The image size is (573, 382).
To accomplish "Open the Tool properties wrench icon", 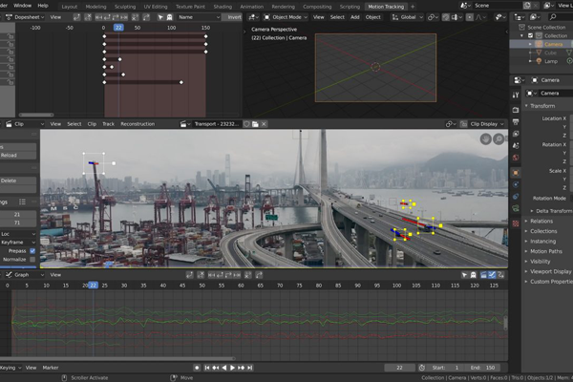I will [516, 95].
